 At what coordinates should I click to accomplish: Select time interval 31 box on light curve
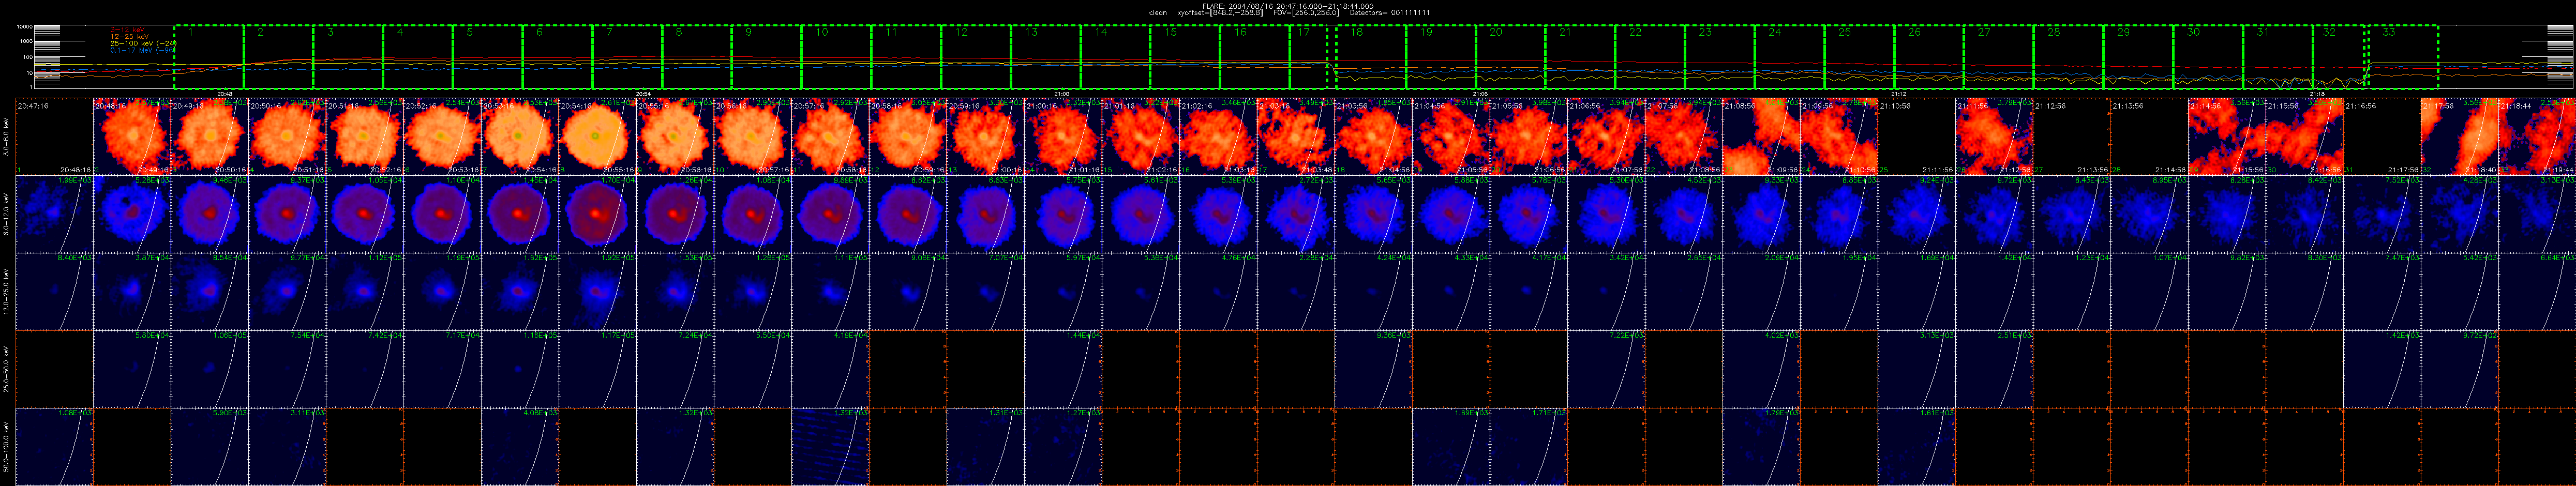pos(2278,57)
